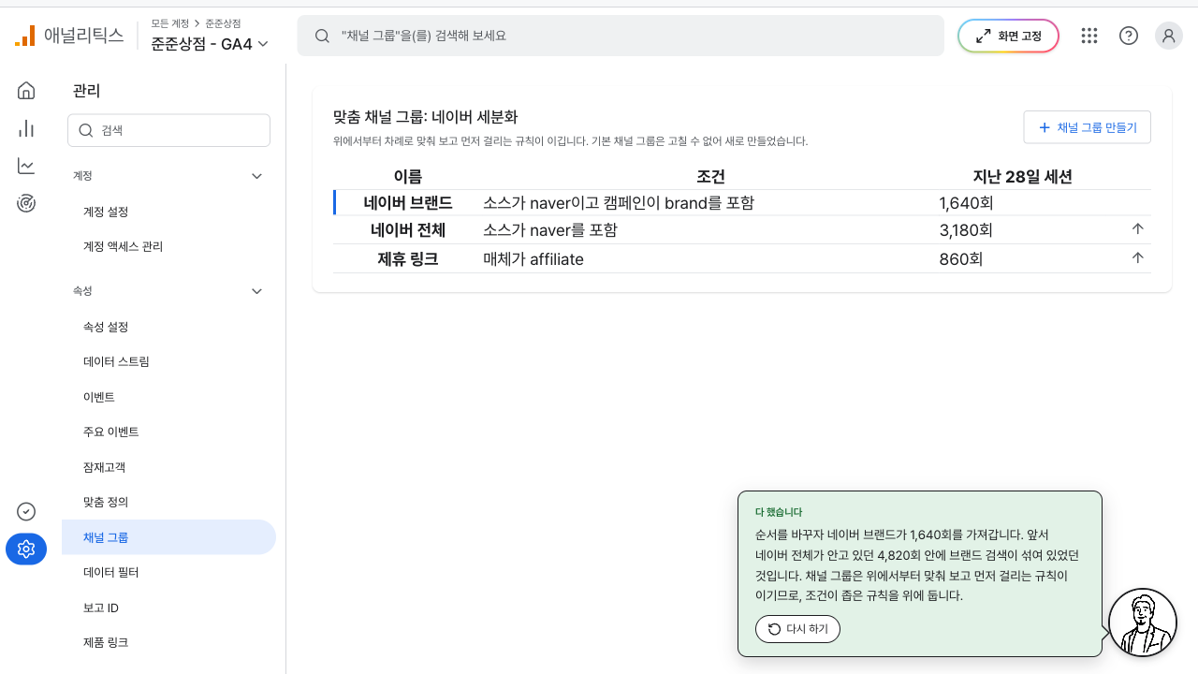Open 제품 링크 menu item

pos(168,642)
